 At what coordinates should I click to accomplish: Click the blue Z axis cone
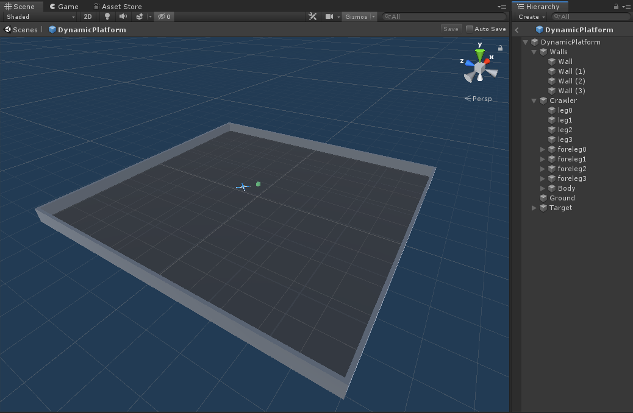click(470, 63)
